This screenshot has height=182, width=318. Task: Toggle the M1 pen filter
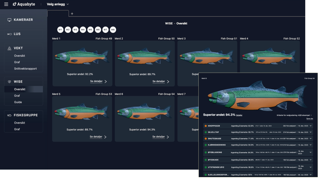point(60,30)
